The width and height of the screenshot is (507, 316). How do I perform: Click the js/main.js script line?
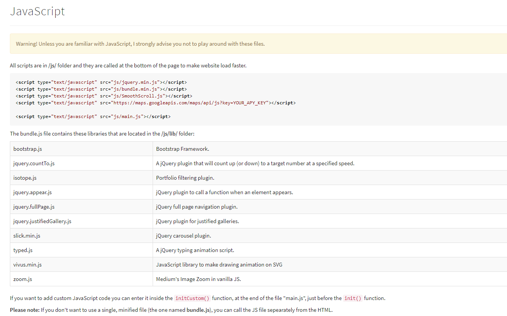pos(93,117)
